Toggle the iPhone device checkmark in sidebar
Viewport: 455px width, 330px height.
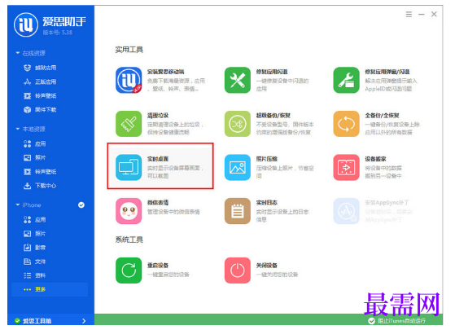pyautogui.click(x=81, y=205)
